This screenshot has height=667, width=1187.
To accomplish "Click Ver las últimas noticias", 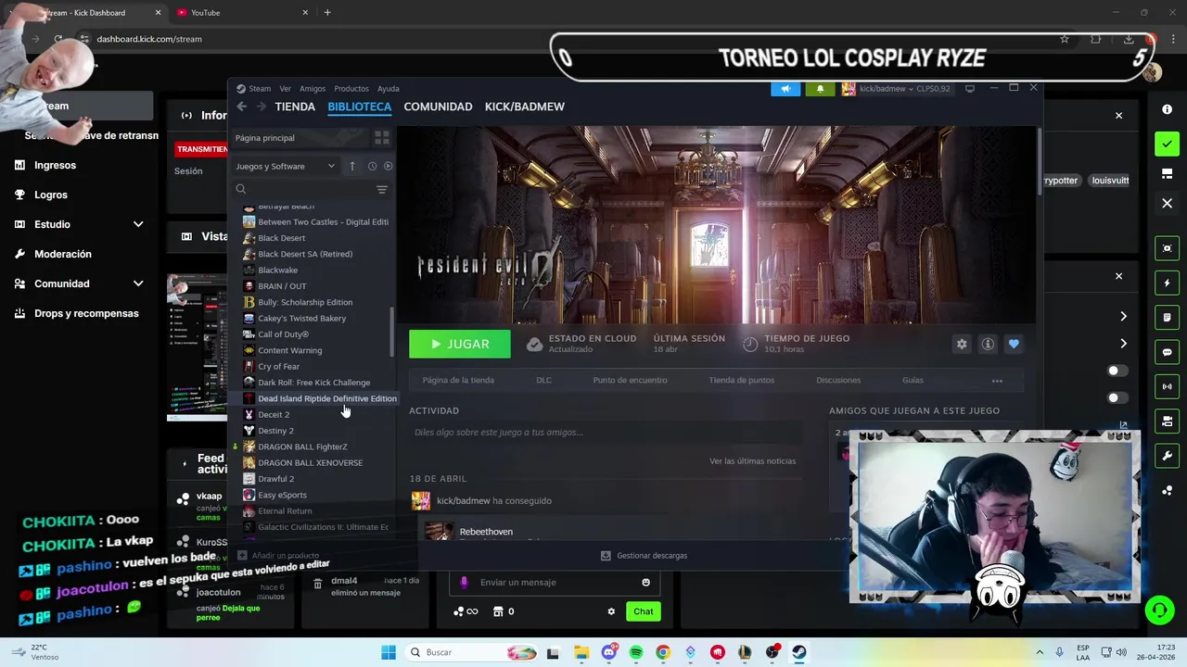I will [752, 461].
